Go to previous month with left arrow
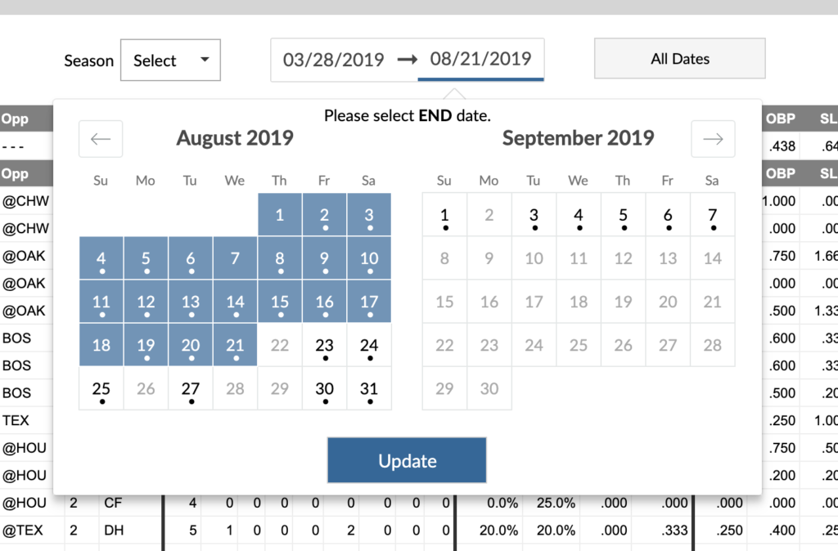Screen dimensions: 838x551 101,139
